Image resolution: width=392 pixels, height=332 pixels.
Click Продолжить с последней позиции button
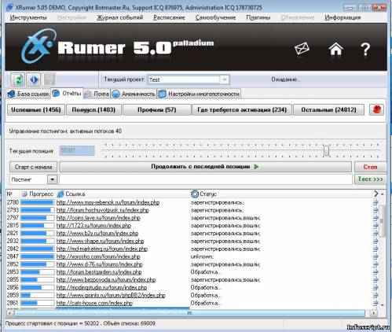pos(205,167)
